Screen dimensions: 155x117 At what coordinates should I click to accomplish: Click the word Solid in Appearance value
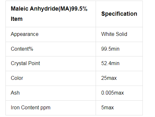pos(121,34)
